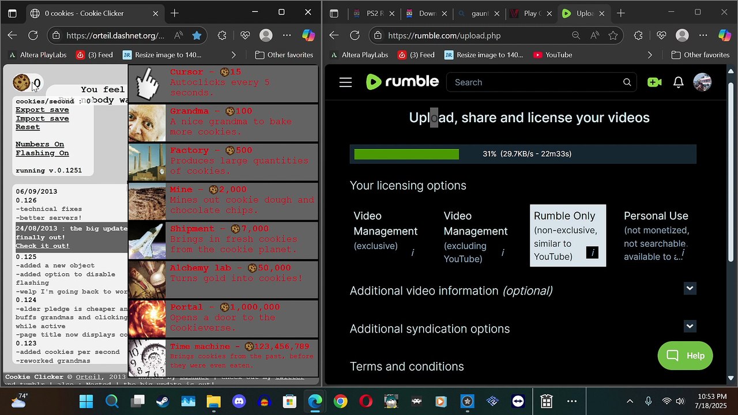Expand Additional syndication options section
The image size is (738, 415).
(690, 326)
